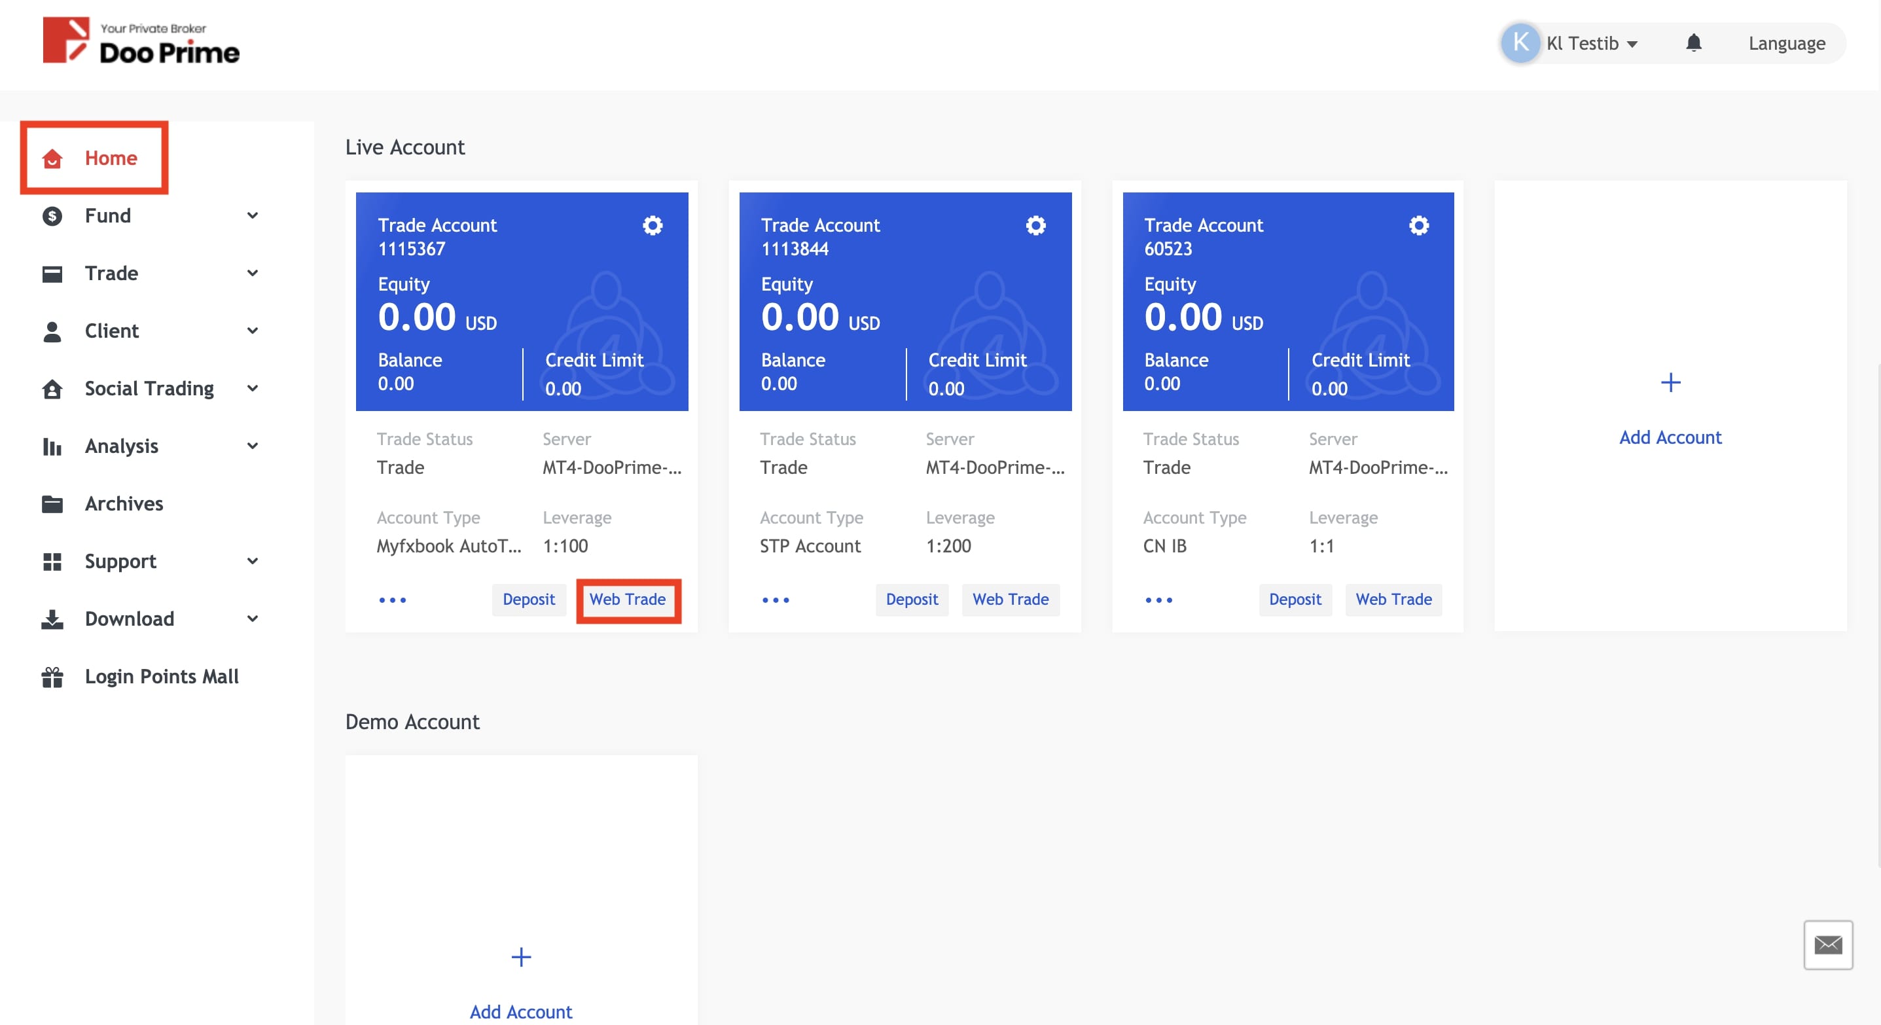The image size is (1881, 1025).
Task: Select the Social Trading menu label
Action: coord(150,389)
